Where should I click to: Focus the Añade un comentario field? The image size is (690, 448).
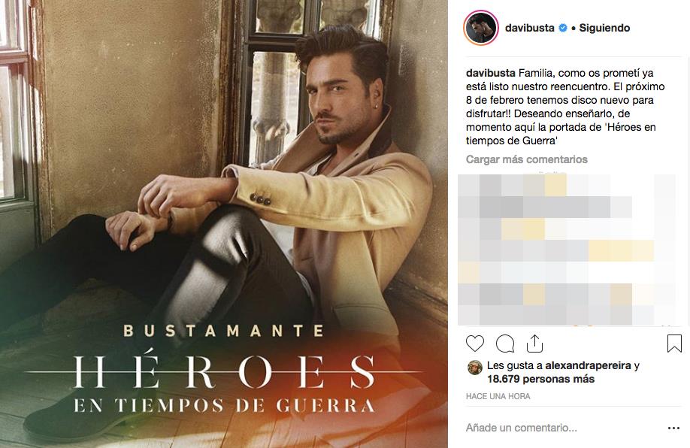(x=563, y=428)
